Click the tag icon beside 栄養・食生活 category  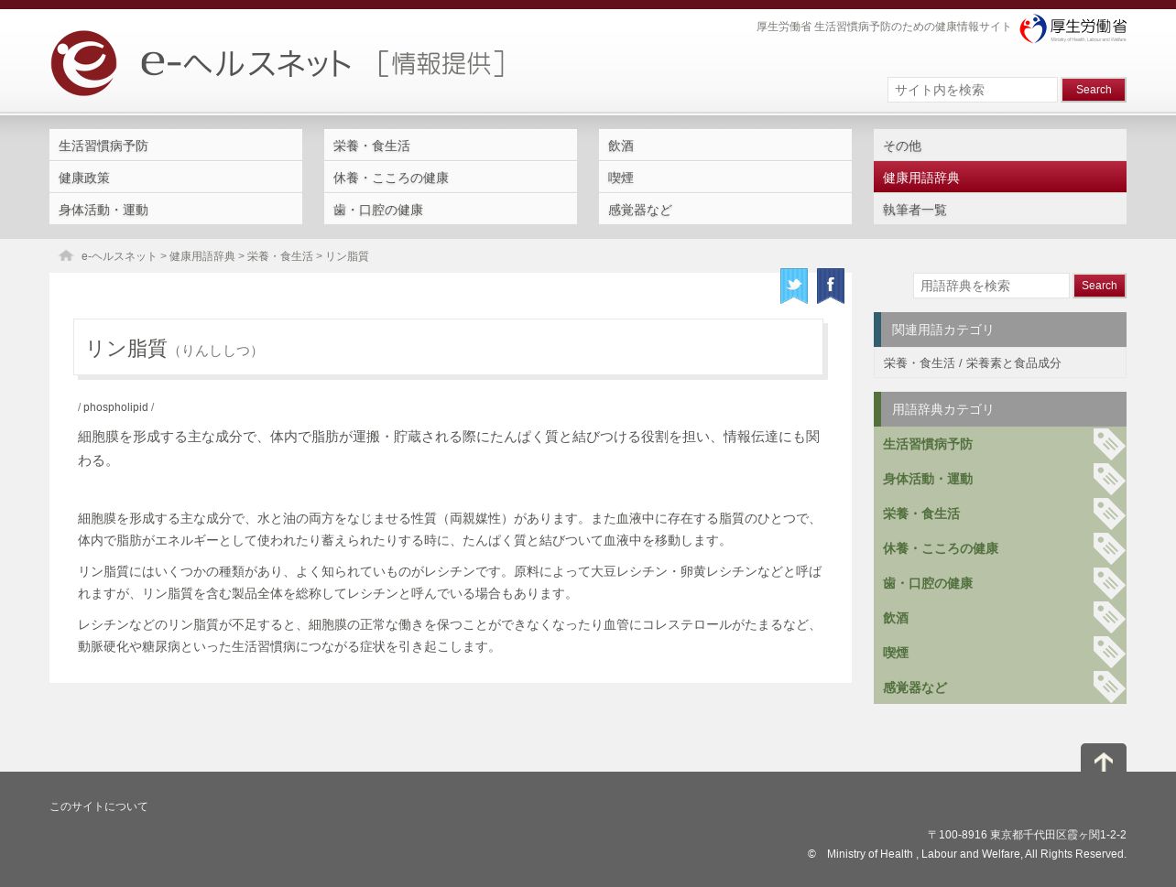[1109, 514]
